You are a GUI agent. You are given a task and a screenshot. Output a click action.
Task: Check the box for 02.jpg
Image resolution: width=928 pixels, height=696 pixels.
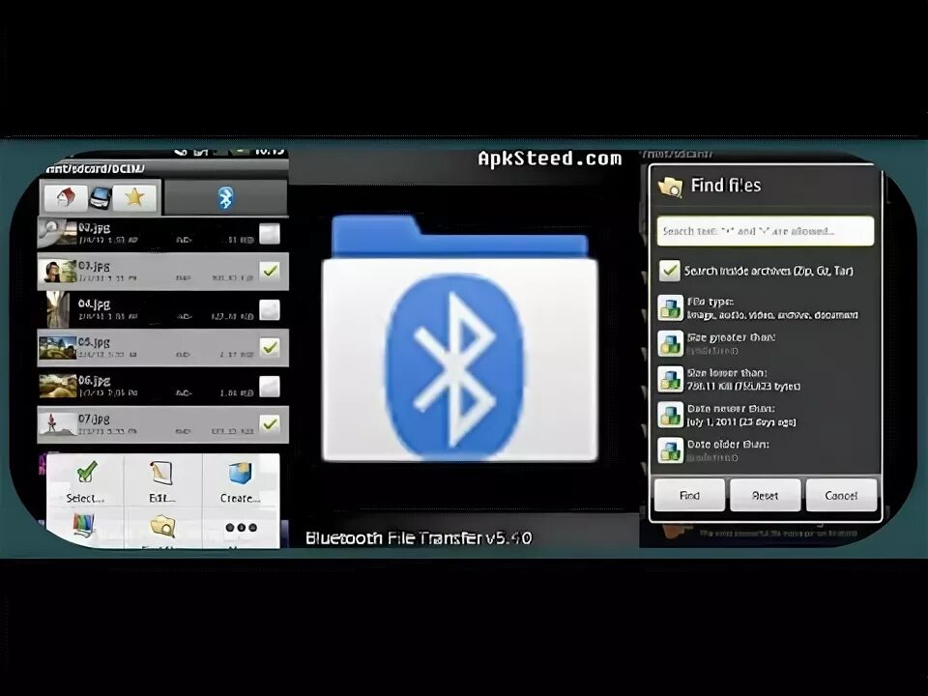click(270, 234)
